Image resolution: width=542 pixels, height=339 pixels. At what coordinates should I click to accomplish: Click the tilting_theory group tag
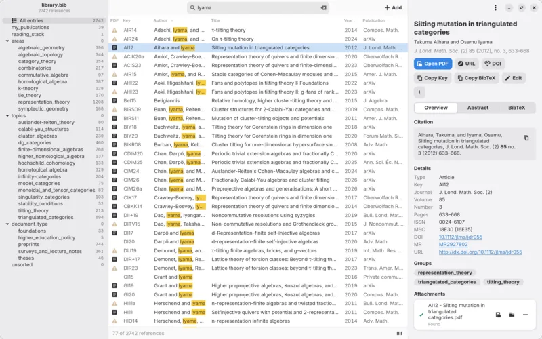503,282
